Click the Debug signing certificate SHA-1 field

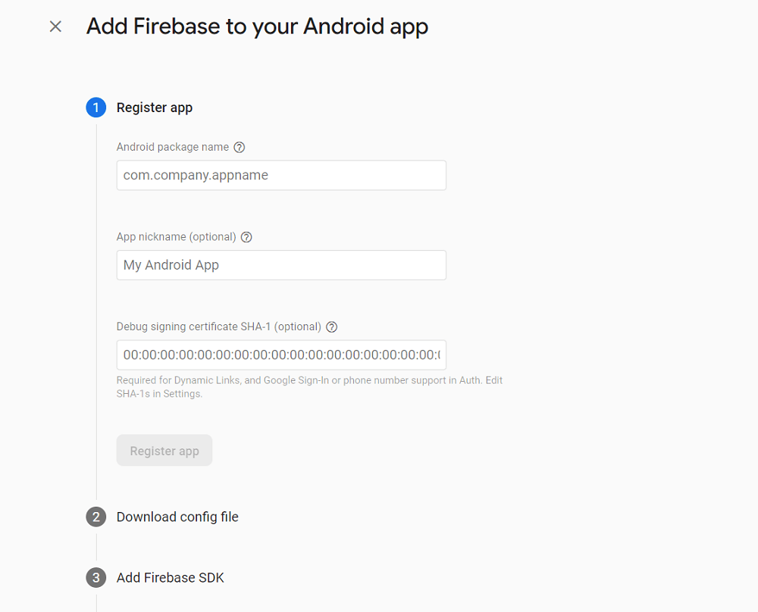tap(280, 354)
